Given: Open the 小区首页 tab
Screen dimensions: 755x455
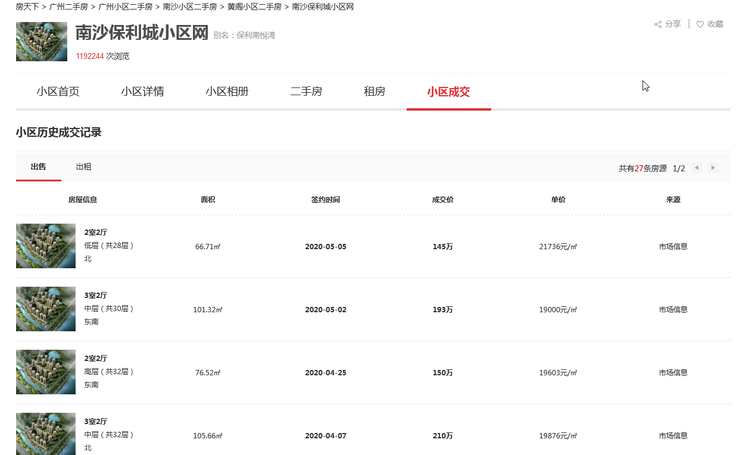Looking at the screenshot, I should point(58,92).
